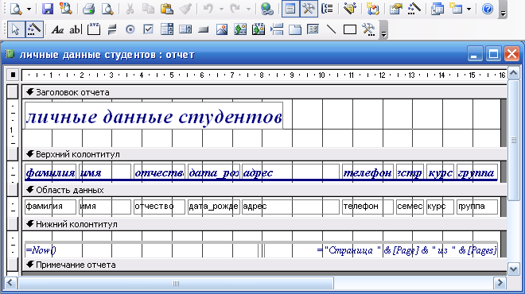Click the Save disk icon

pos(48,9)
